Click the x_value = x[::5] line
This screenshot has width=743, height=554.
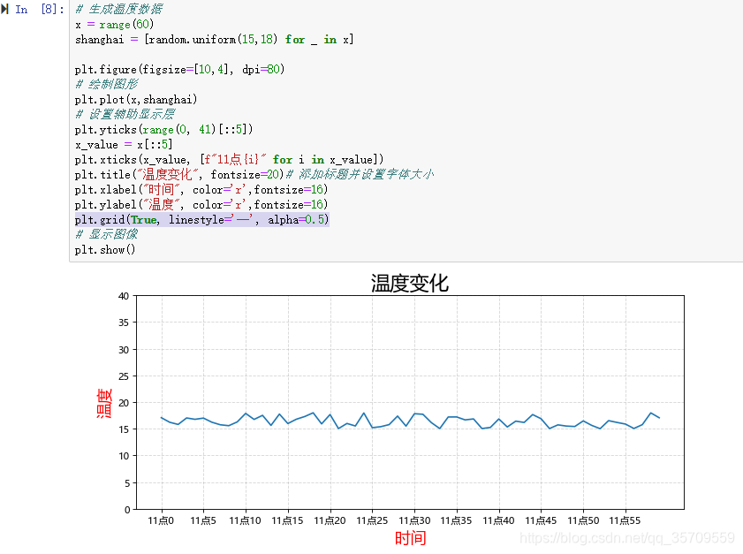(x=124, y=145)
